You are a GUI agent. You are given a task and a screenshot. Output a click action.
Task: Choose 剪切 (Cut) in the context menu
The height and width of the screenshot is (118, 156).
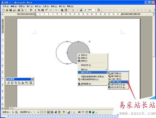click(93, 55)
